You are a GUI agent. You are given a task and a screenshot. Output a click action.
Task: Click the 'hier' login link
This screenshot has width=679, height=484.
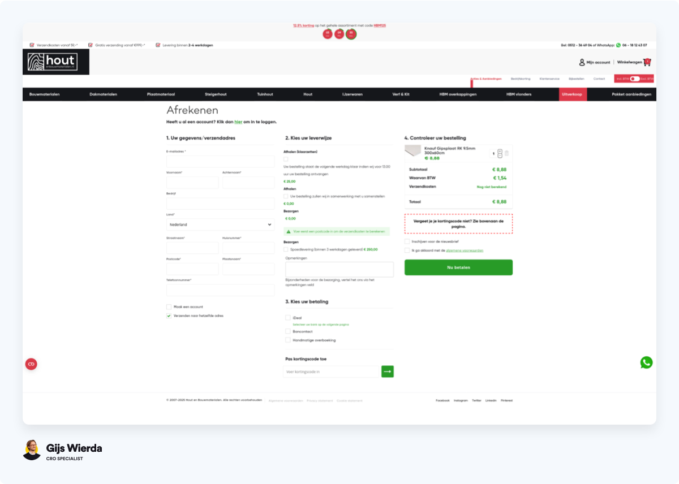238,122
